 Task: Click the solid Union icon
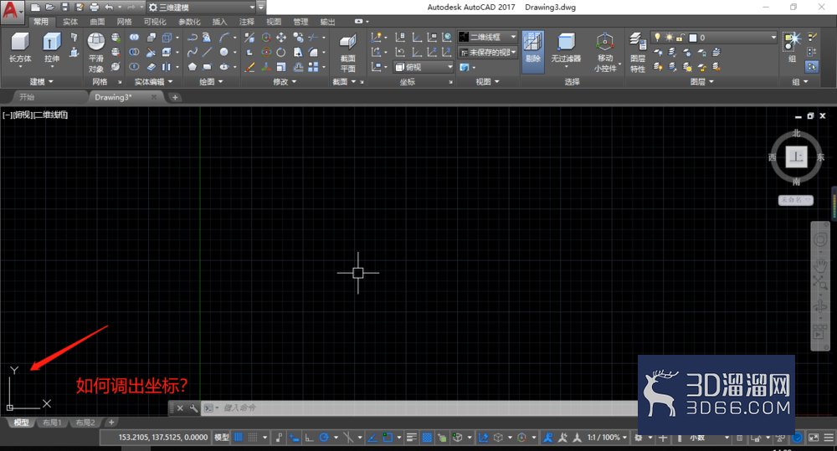[135, 38]
